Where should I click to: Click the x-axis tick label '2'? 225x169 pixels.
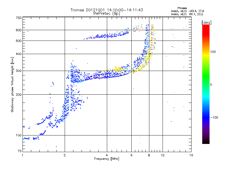tap(65, 155)
